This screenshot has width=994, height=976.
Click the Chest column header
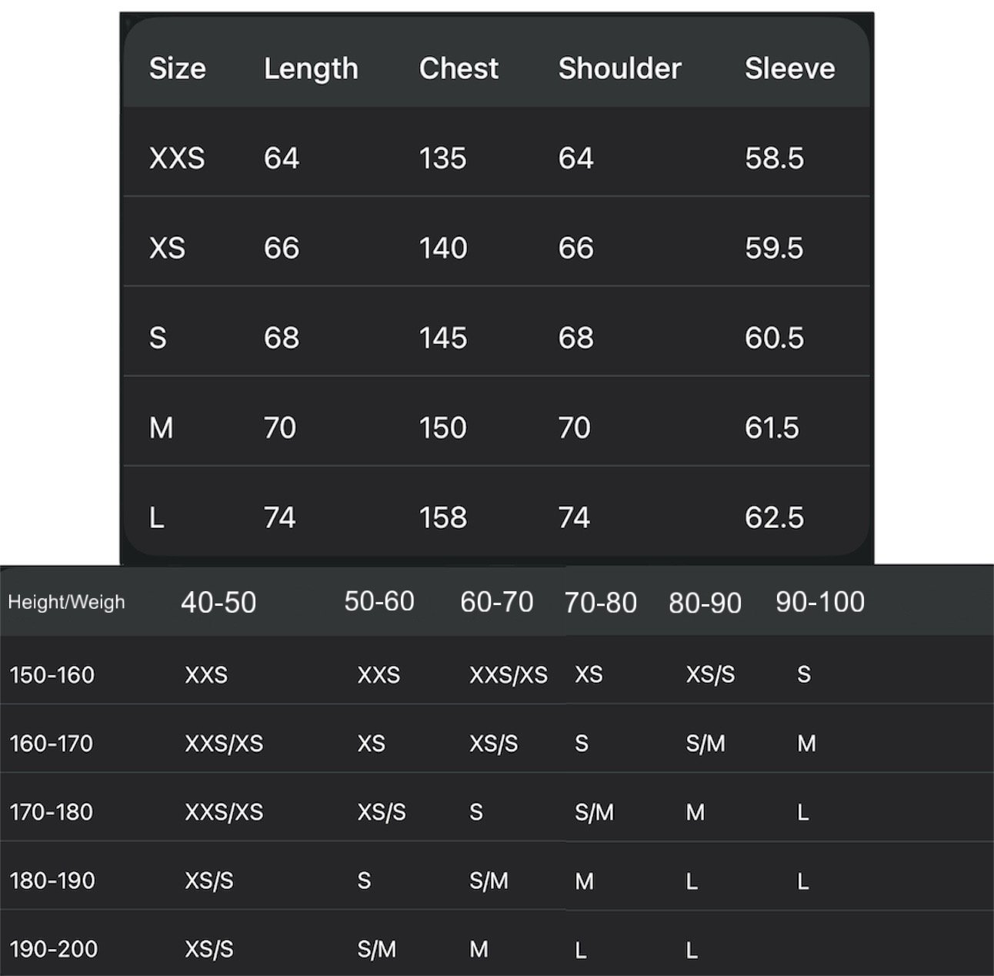[459, 69]
